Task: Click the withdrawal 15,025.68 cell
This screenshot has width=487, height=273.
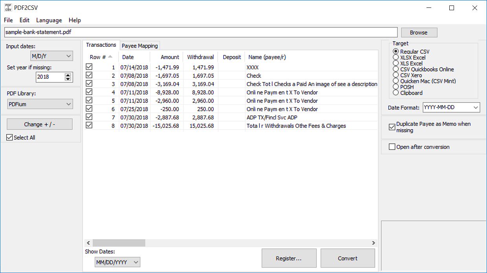Action: (200, 125)
